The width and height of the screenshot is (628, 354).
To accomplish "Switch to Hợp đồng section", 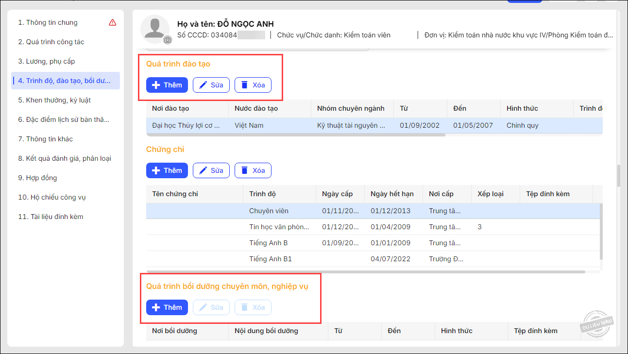I will pyautogui.click(x=37, y=178).
